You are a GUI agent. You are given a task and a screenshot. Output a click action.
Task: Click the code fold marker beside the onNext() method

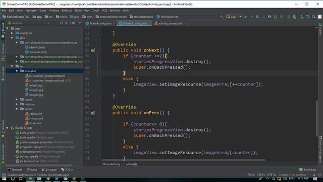coord(100,51)
